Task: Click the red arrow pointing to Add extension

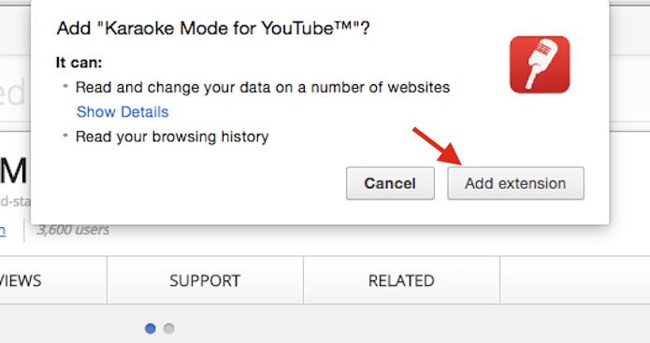Action: point(438,146)
